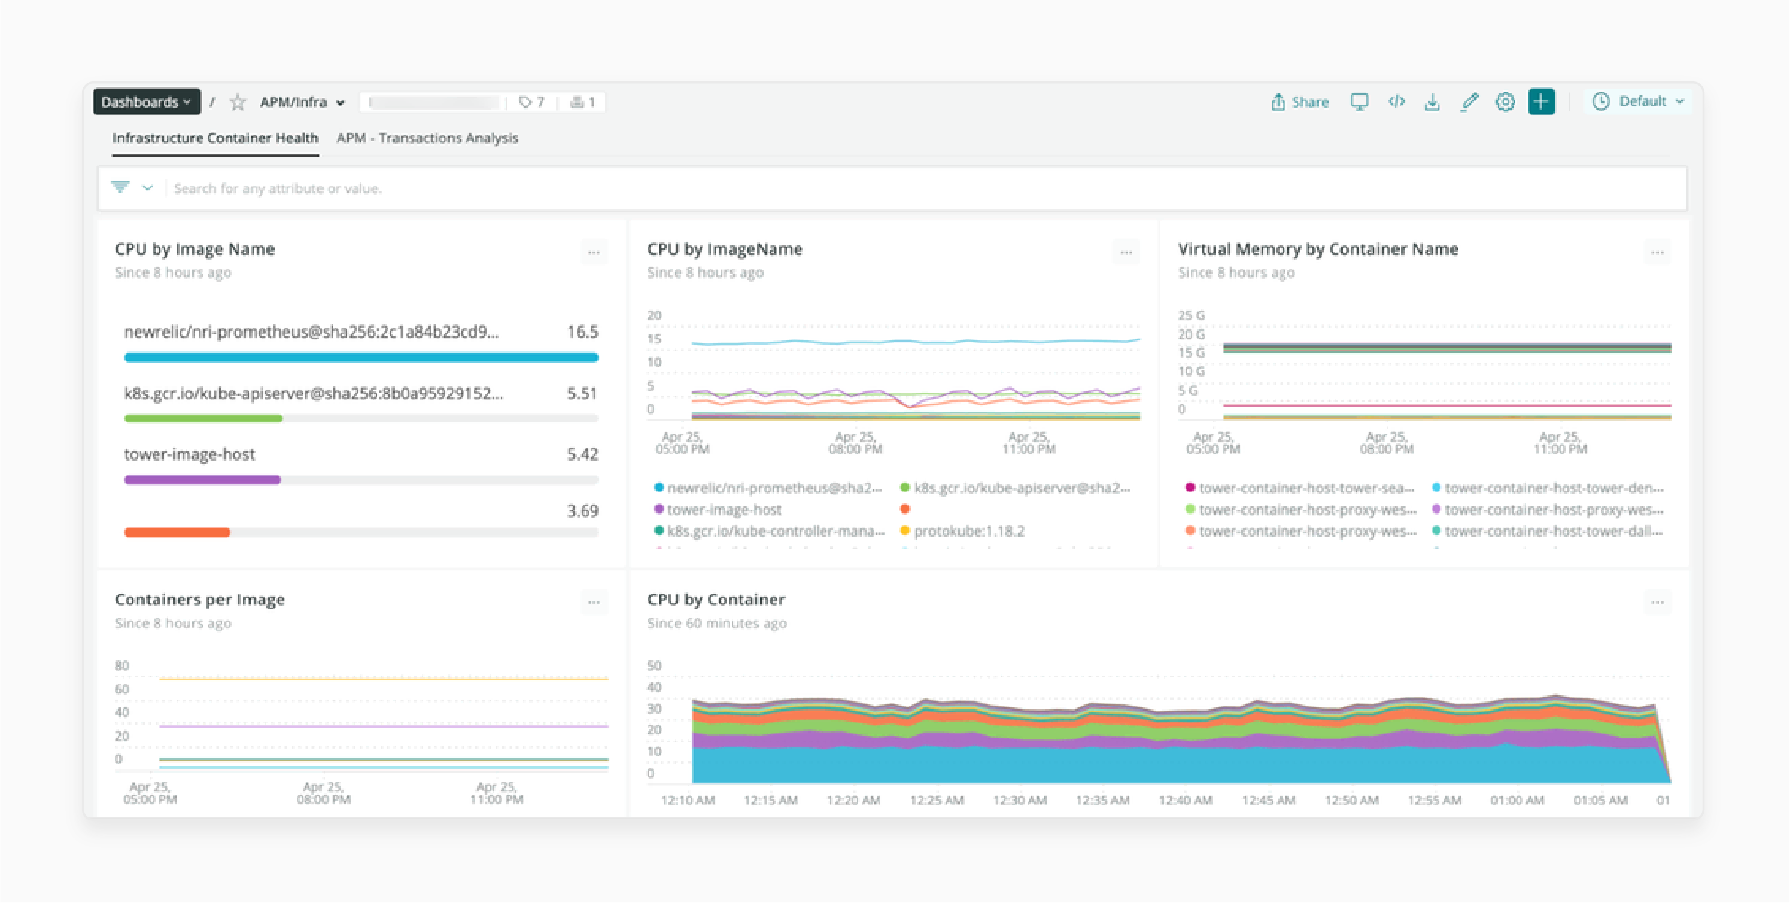Click the blue area in CPU by Container chart

(1174, 765)
